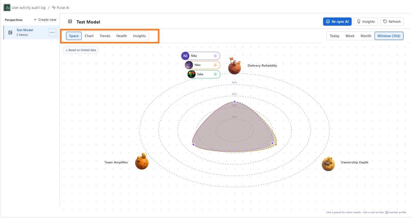Refresh the perspective
The width and height of the screenshot is (412, 218).
pyautogui.click(x=392, y=22)
